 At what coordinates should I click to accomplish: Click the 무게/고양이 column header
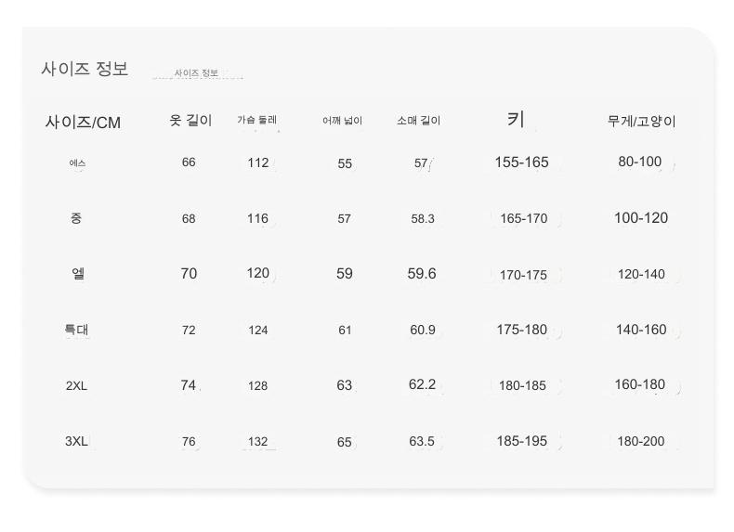point(641,121)
